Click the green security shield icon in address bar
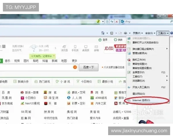 click(98, 21)
